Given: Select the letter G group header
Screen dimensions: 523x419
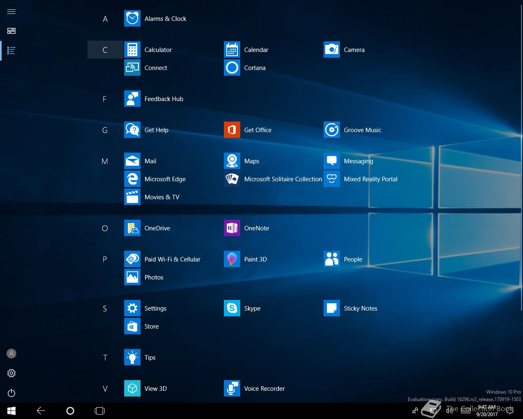Looking at the screenshot, I should click(105, 130).
